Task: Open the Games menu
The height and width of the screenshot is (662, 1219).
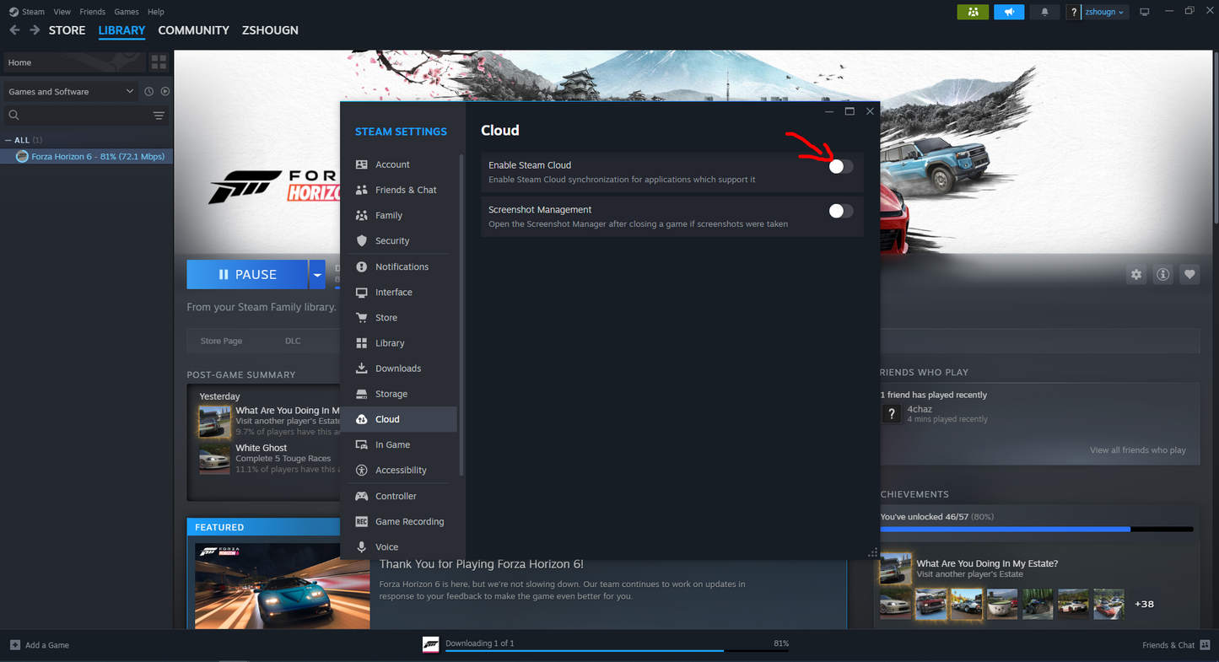Action: [127, 12]
